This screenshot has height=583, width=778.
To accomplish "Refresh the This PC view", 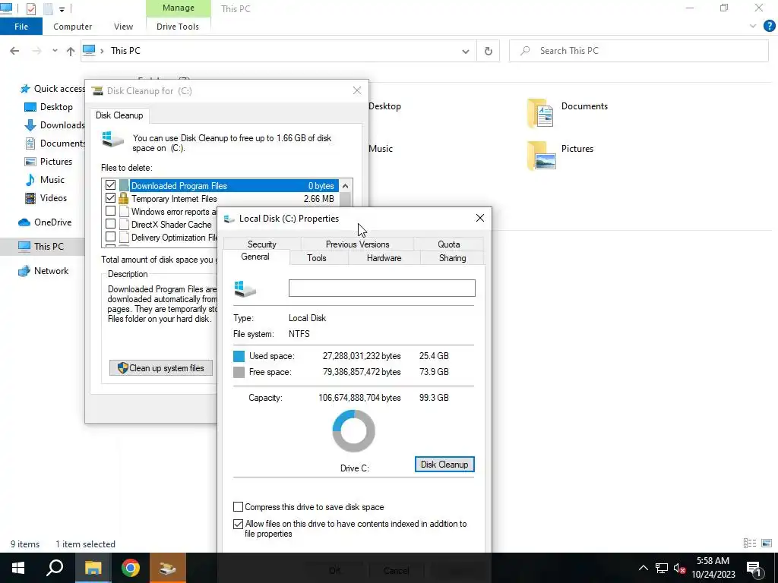I will click(489, 51).
